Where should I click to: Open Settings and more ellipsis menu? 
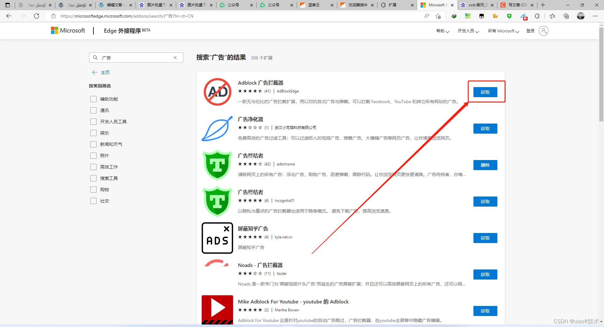pos(595,16)
